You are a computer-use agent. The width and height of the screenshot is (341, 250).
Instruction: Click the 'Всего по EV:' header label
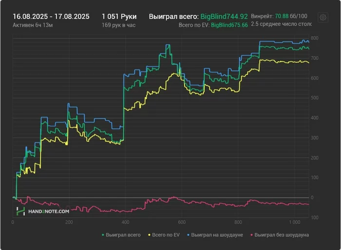[194, 25]
